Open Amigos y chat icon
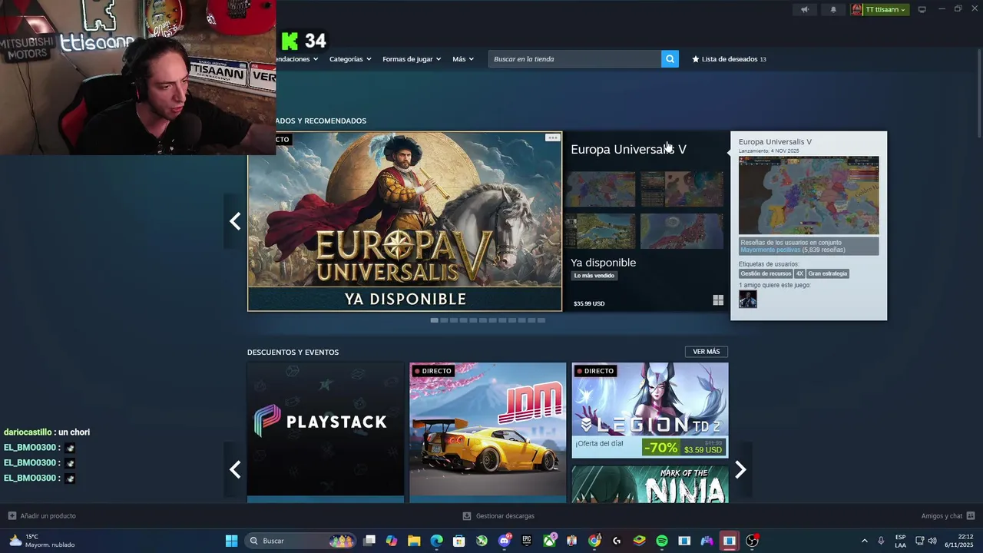 point(971,515)
